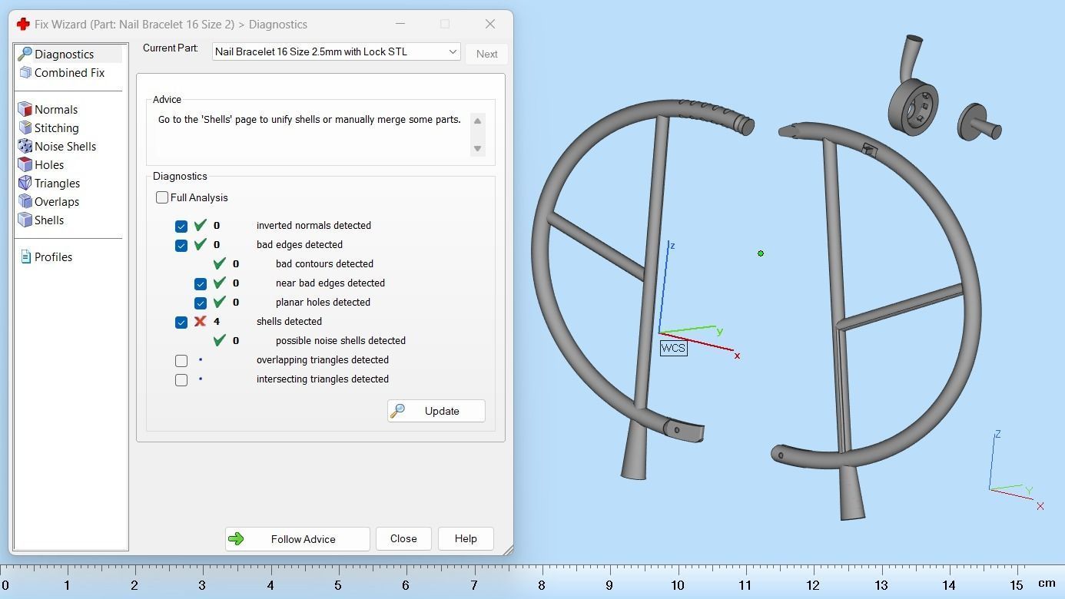The width and height of the screenshot is (1065, 599).
Task: Click the red cross Fix Wizard title icon
Action: [23, 25]
